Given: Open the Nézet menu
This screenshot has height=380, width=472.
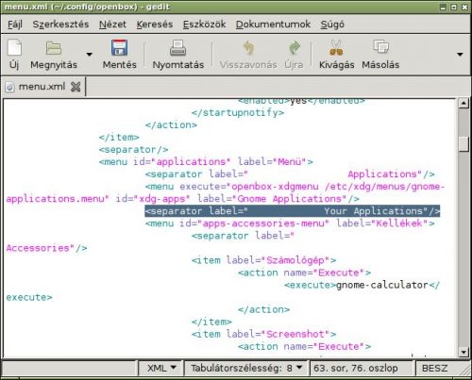Looking at the screenshot, I should click(112, 25).
